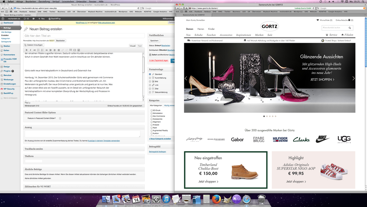The image size is (367, 207).
Task: Launch Nvu from the Dock
Action: click(236, 199)
